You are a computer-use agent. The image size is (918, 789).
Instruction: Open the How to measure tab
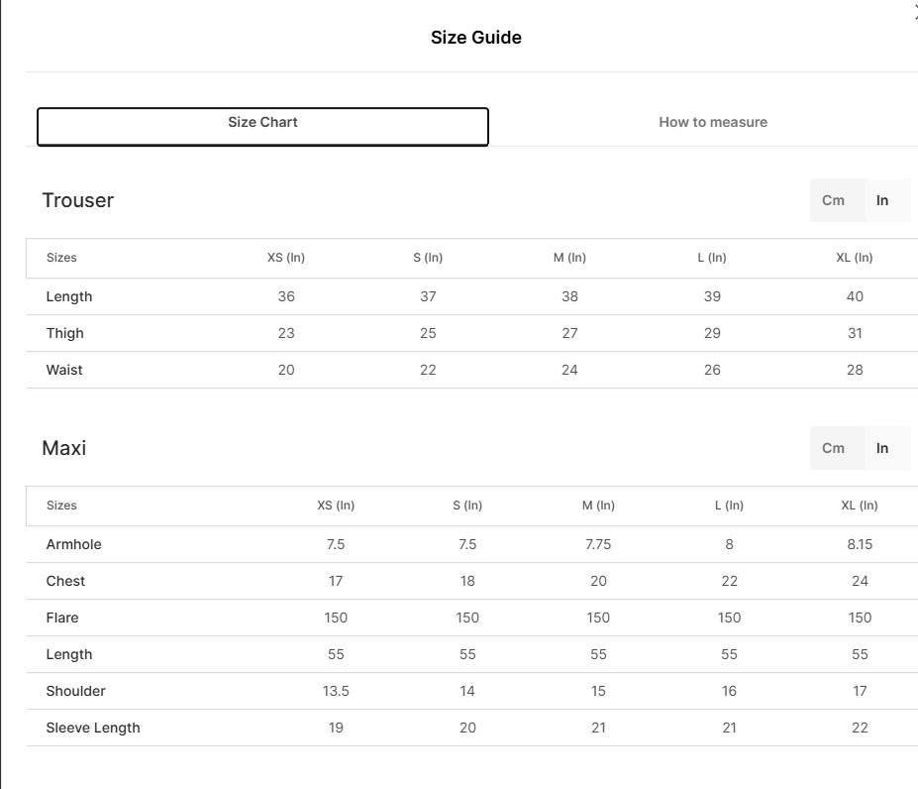point(712,123)
